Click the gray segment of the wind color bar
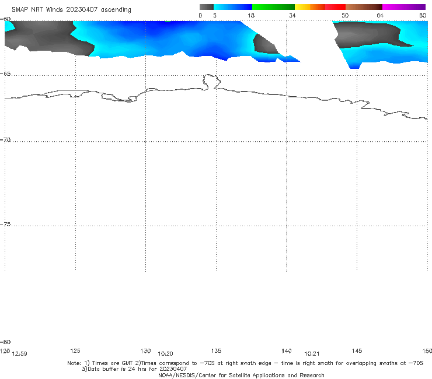Screen dimensions: 432x379 tap(206, 7)
